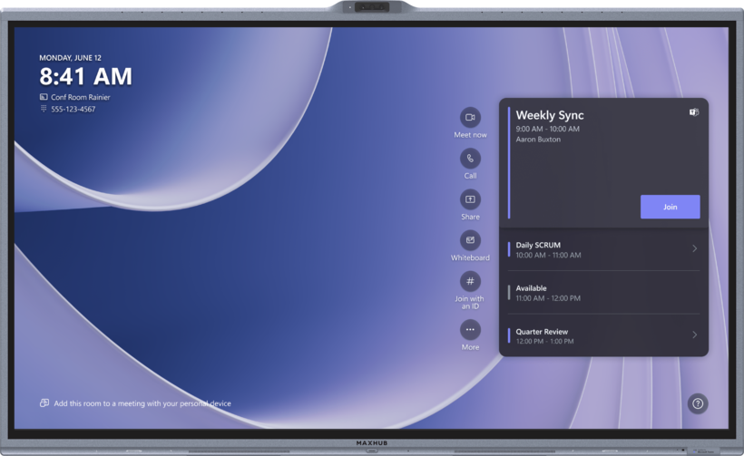
Task: Expand Daily SCRUM meeting chevron
Action: (x=694, y=248)
